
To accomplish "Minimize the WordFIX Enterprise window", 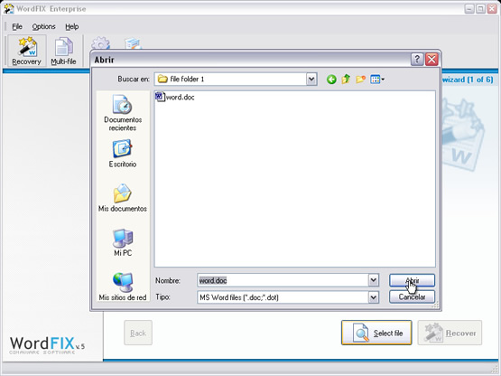I will [x=469, y=9].
